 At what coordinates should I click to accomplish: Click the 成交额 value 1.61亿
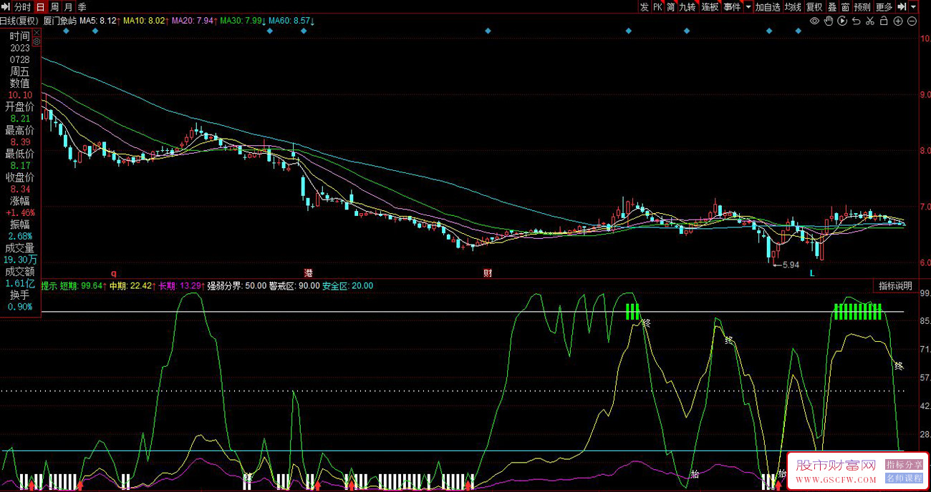coord(20,284)
